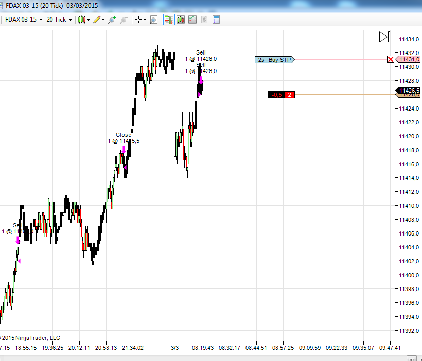Click the candlestick chart style icon
This screenshot has height=361, width=422.
(81, 20)
